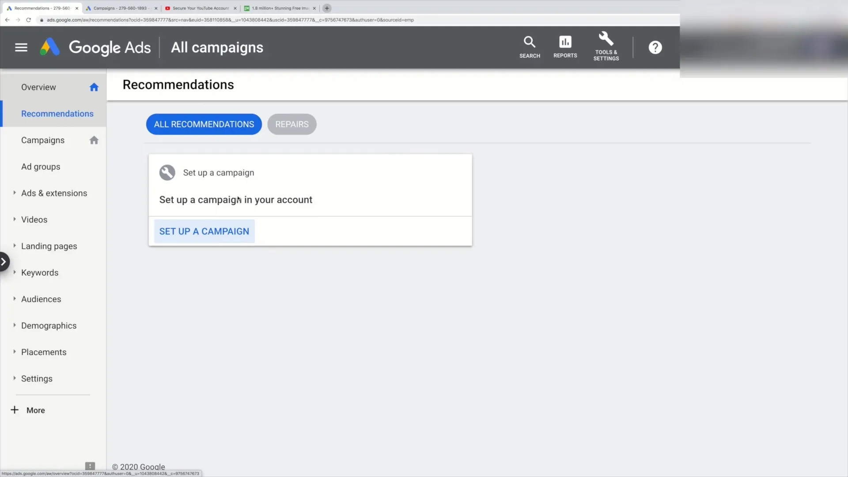This screenshot has width=848, height=477.
Task: Click SET UP A CAMPAIGN button
Action: point(204,231)
